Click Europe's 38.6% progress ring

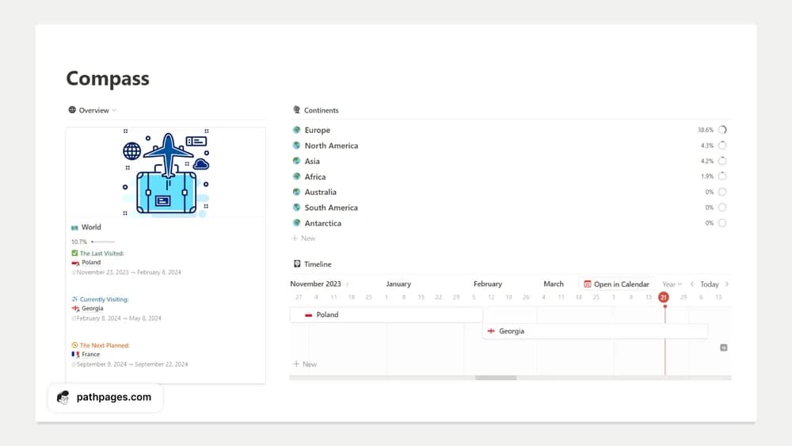pyautogui.click(x=722, y=130)
